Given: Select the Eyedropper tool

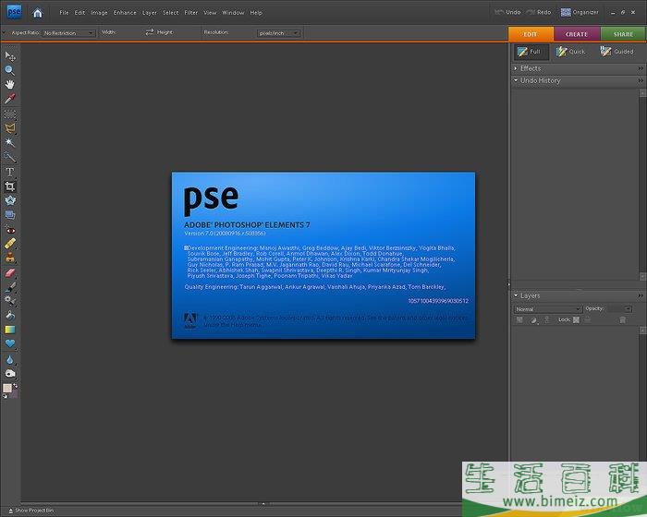Looking at the screenshot, I should (x=10, y=99).
